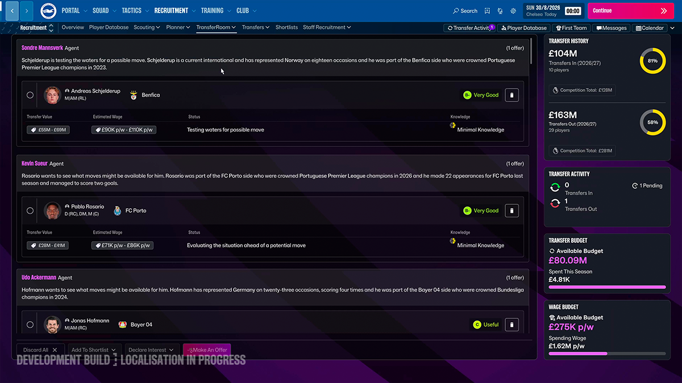Click the Bayer 04 club badge
This screenshot has height=383, width=682.
[x=122, y=325]
